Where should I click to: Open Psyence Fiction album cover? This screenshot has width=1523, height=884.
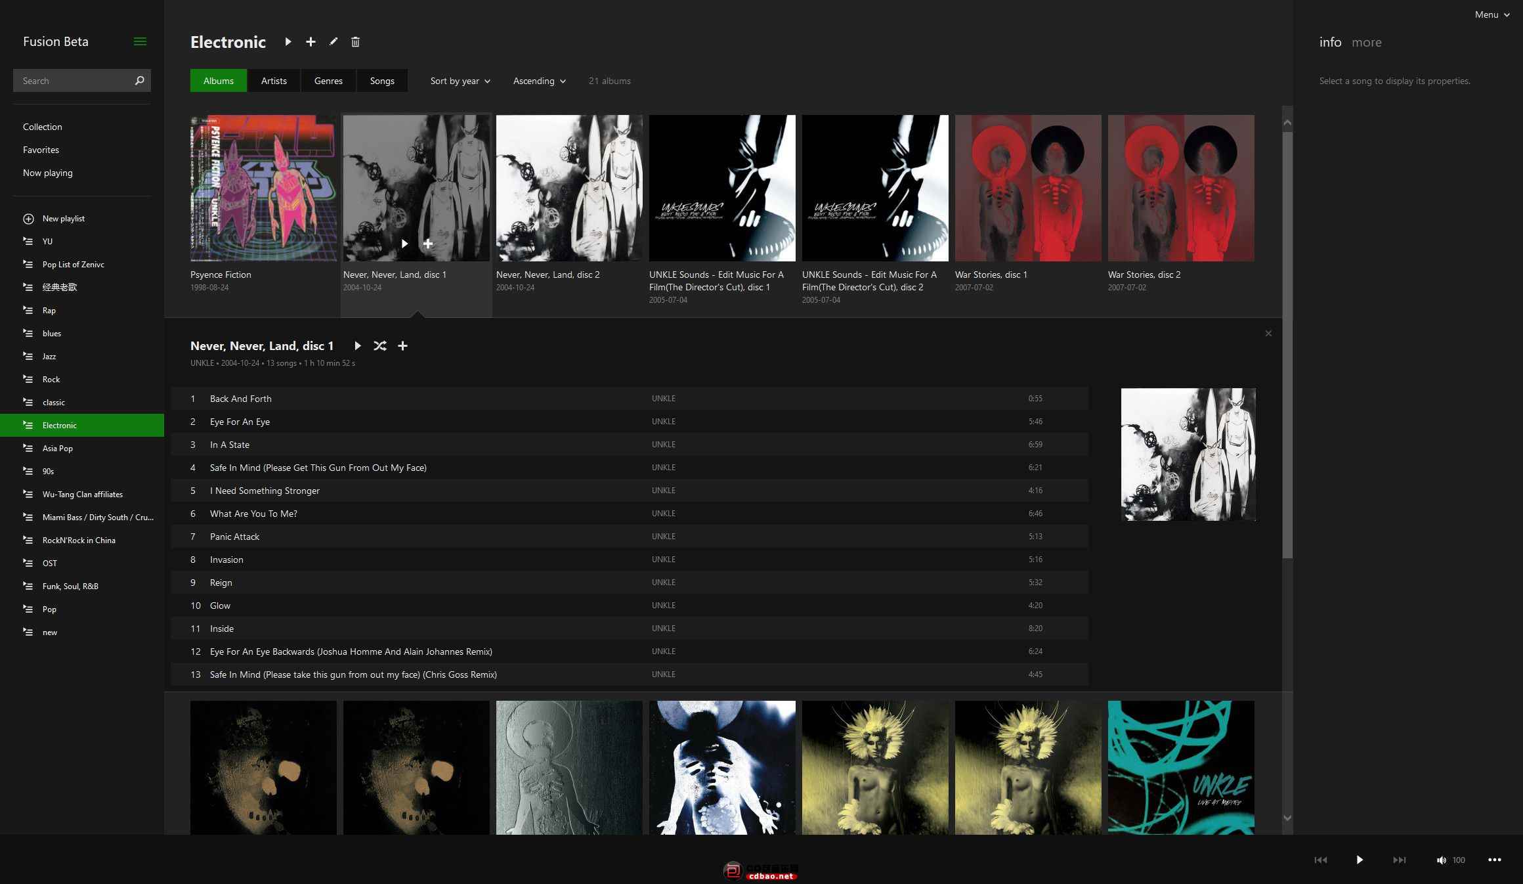263,188
